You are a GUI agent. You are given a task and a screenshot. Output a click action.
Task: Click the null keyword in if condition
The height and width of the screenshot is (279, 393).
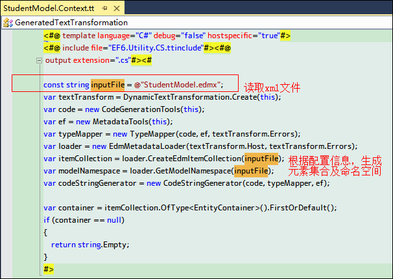[x=114, y=220]
